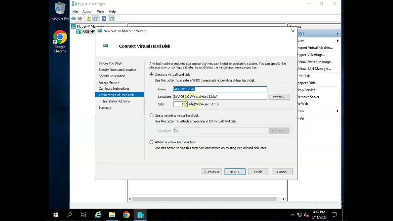
Task: Click Stop Service in Actions pane
Action: pyautogui.click(x=306, y=90)
